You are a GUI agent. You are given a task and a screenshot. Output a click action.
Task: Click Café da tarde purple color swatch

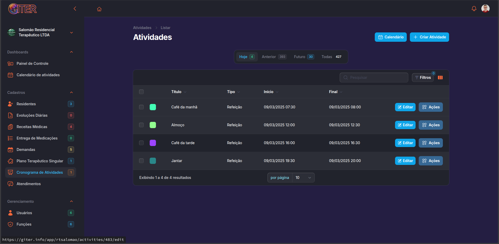[x=153, y=143]
